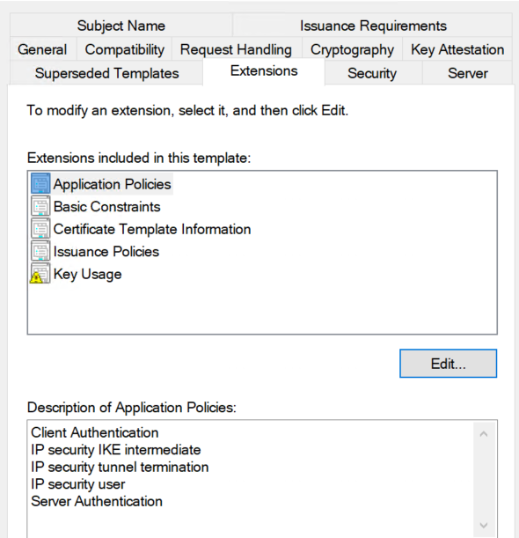Open the Issuance Requirements tab
Screen dimensions: 519x538
[x=373, y=26]
